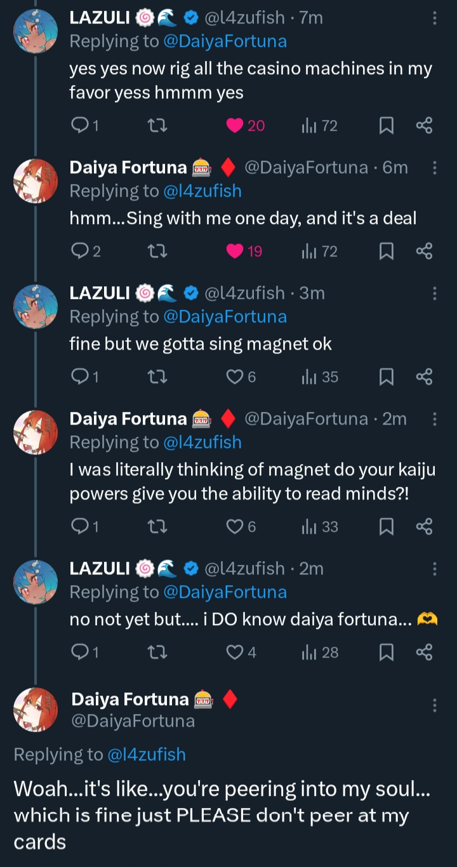Open LAZULI's avatar on the 3m tweet
The height and width of the screenshot is (867, 457).
click(x=36, y=307)
